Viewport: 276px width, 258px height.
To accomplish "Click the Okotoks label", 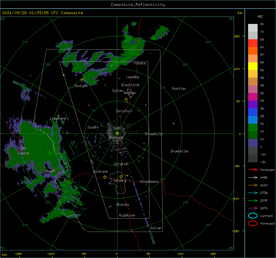I will point(123,205).
